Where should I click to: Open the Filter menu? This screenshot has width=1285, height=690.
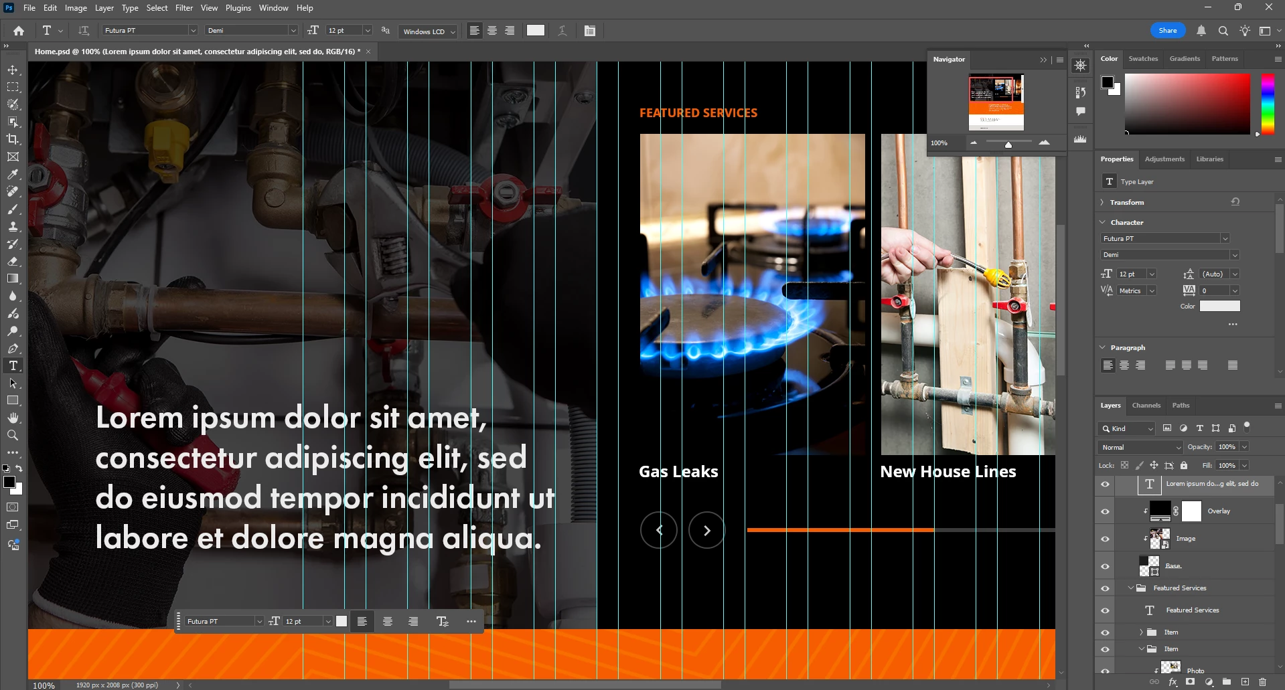(184, 8)
